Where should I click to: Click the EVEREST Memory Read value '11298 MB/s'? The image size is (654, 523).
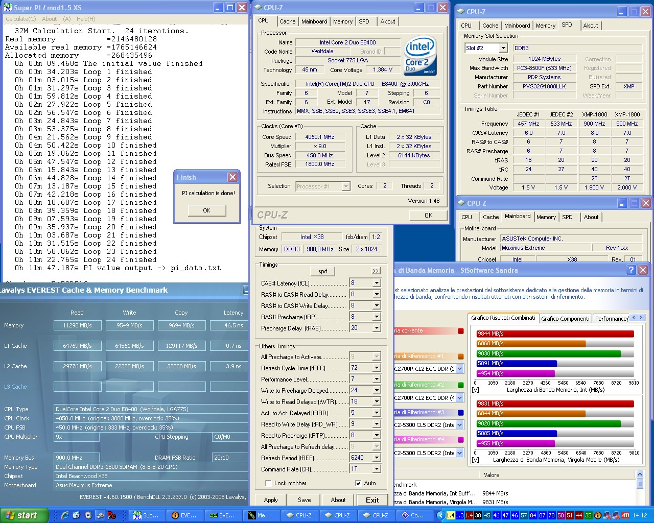[77, 325]
